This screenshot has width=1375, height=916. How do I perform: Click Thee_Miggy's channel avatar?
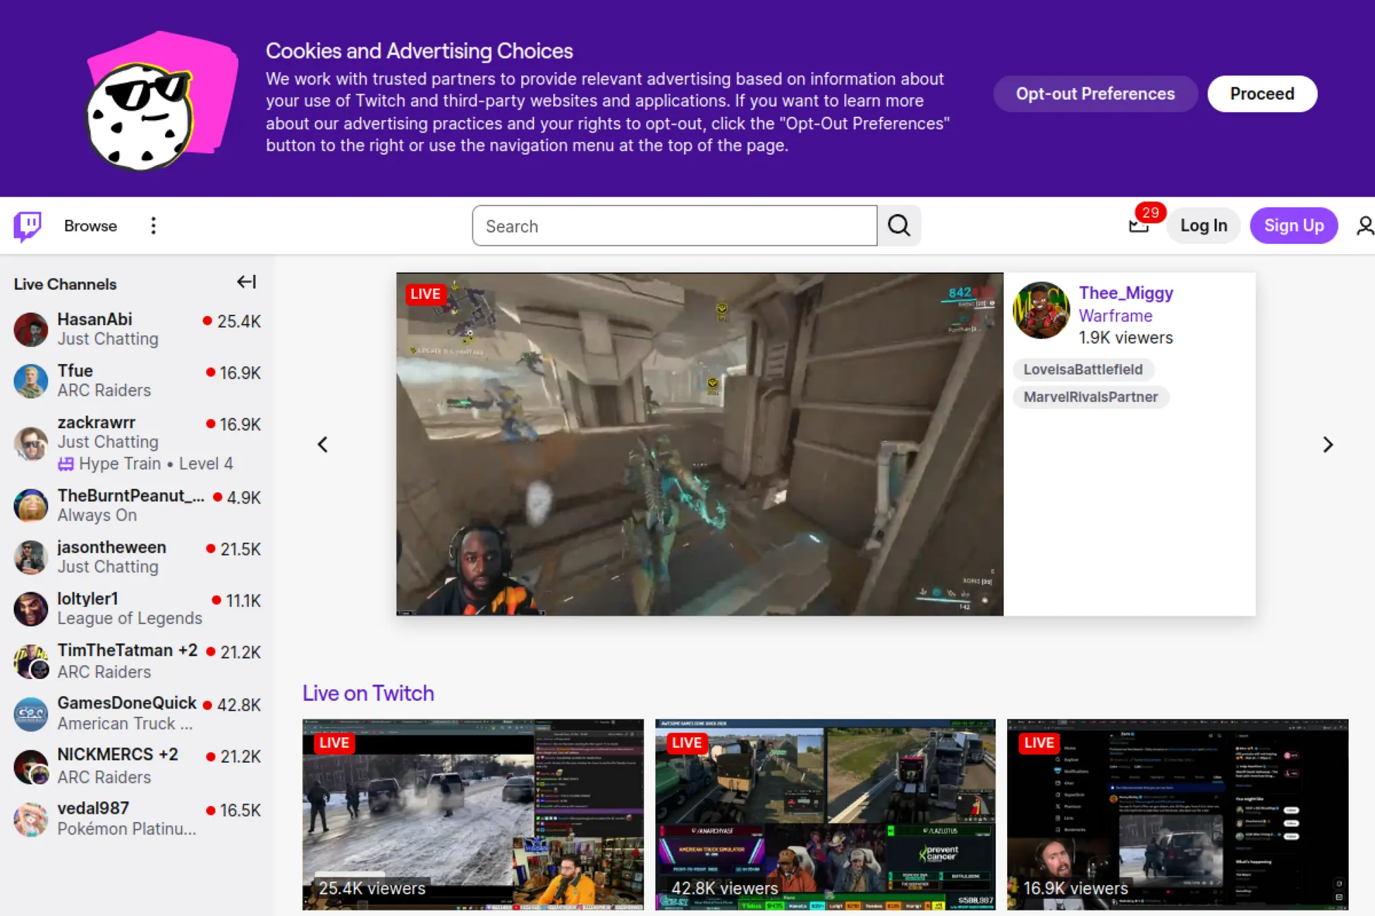point(1041,311)
